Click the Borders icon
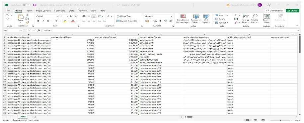The image size is (304, 123). coord(56,21)
